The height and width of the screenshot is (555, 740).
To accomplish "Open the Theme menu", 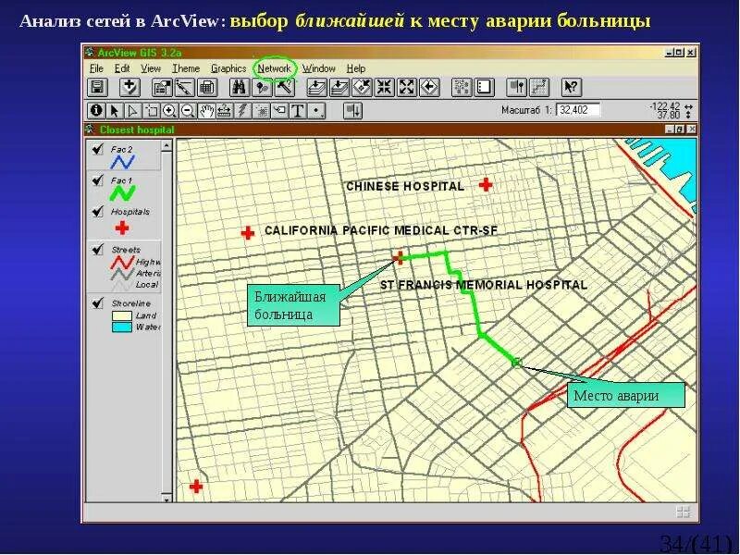I will [x=186, y=68].
